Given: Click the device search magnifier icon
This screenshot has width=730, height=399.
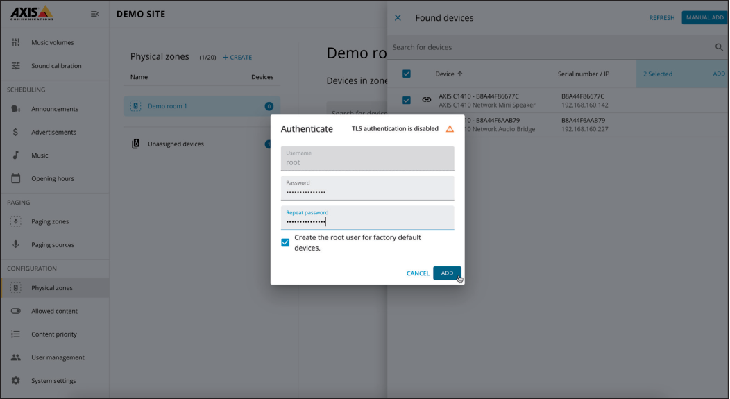Looking at the screenshot, I should coord(719,47).
